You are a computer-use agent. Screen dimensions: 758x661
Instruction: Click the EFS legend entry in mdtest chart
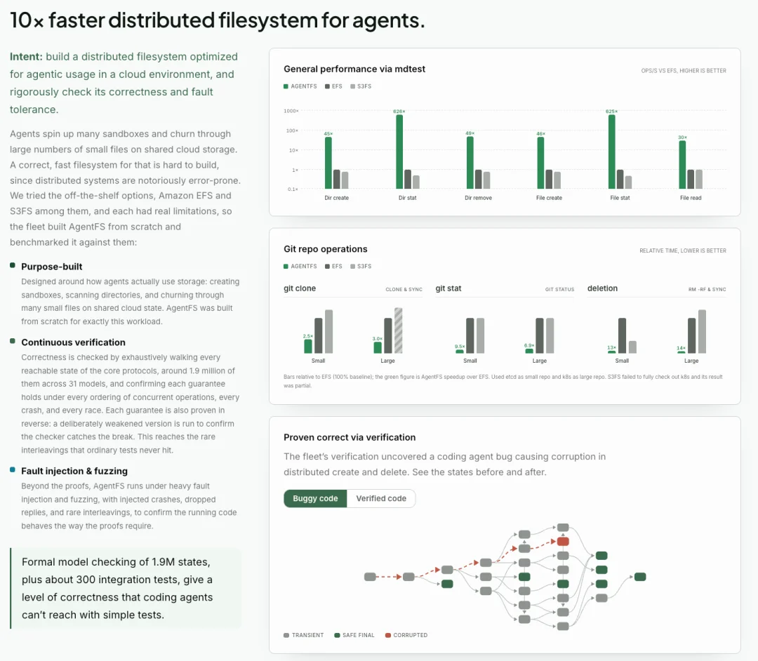coord(333,86)
